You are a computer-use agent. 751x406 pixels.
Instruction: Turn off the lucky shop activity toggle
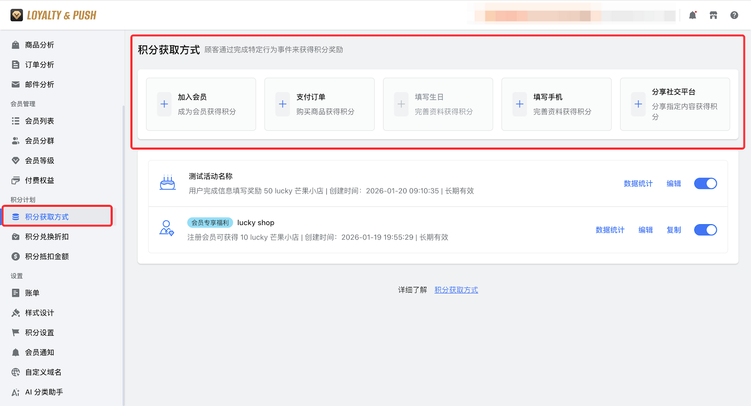click(x=705, y=230)
